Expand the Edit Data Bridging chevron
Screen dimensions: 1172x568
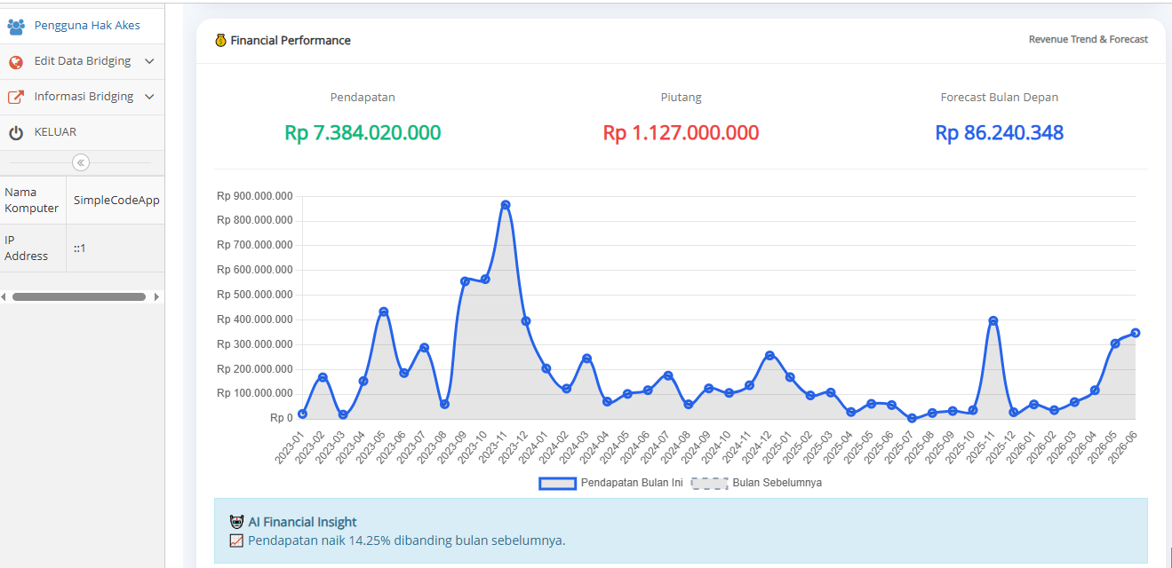coord(149,61)
